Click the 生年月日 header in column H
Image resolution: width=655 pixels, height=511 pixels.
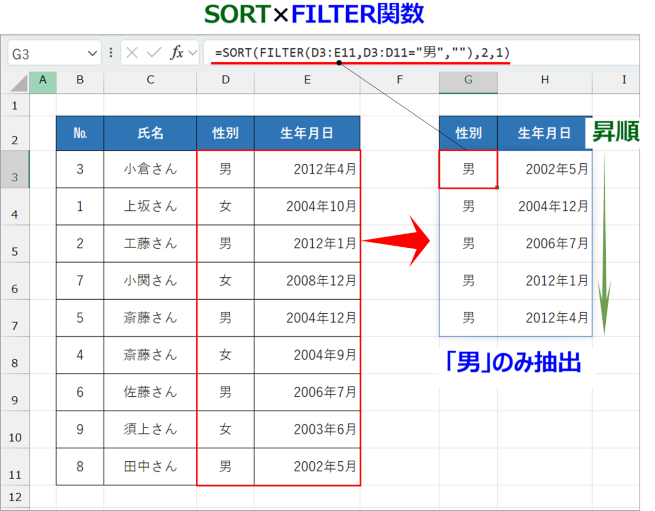pos(544,133)
